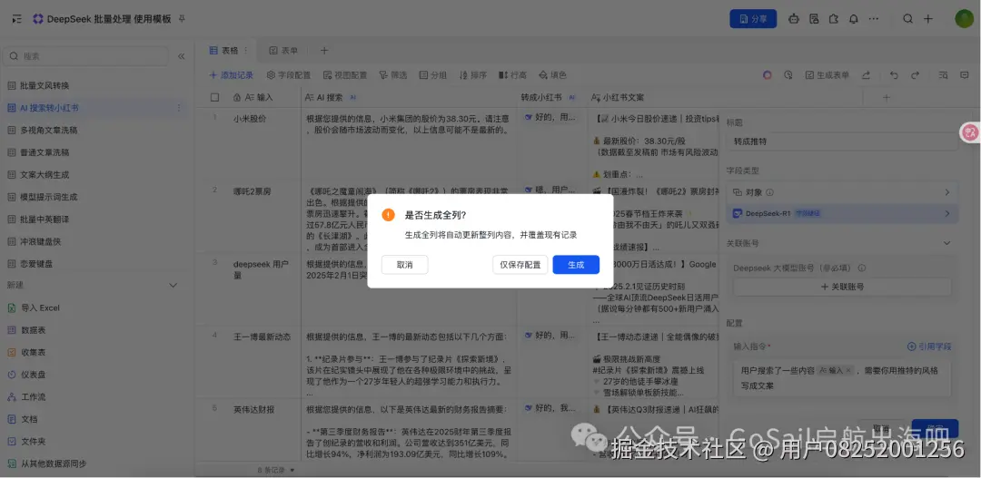The height and width of the screenshot is (478, 981).
Task: Open 行高 row height option
Action: coord(512,75)
